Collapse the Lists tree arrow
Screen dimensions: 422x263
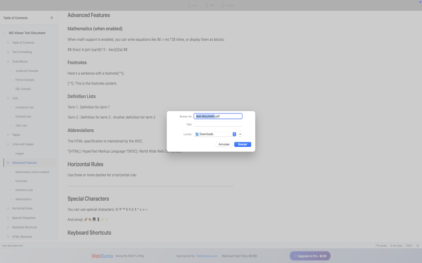tap(8, 98)
